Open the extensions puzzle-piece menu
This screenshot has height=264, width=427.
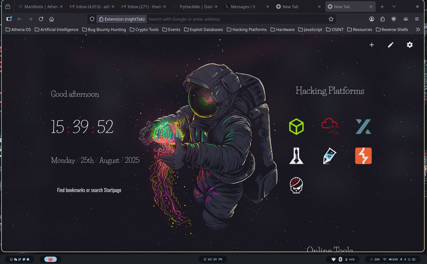click(x=383, y=19)
